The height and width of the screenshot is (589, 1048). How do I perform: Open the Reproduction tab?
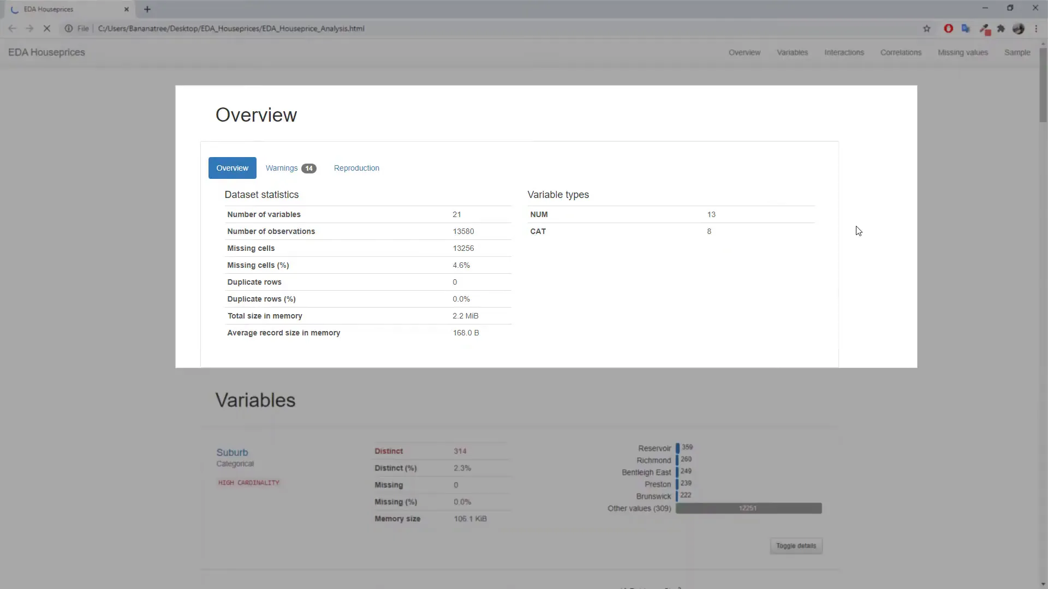(x=356, y=168)
